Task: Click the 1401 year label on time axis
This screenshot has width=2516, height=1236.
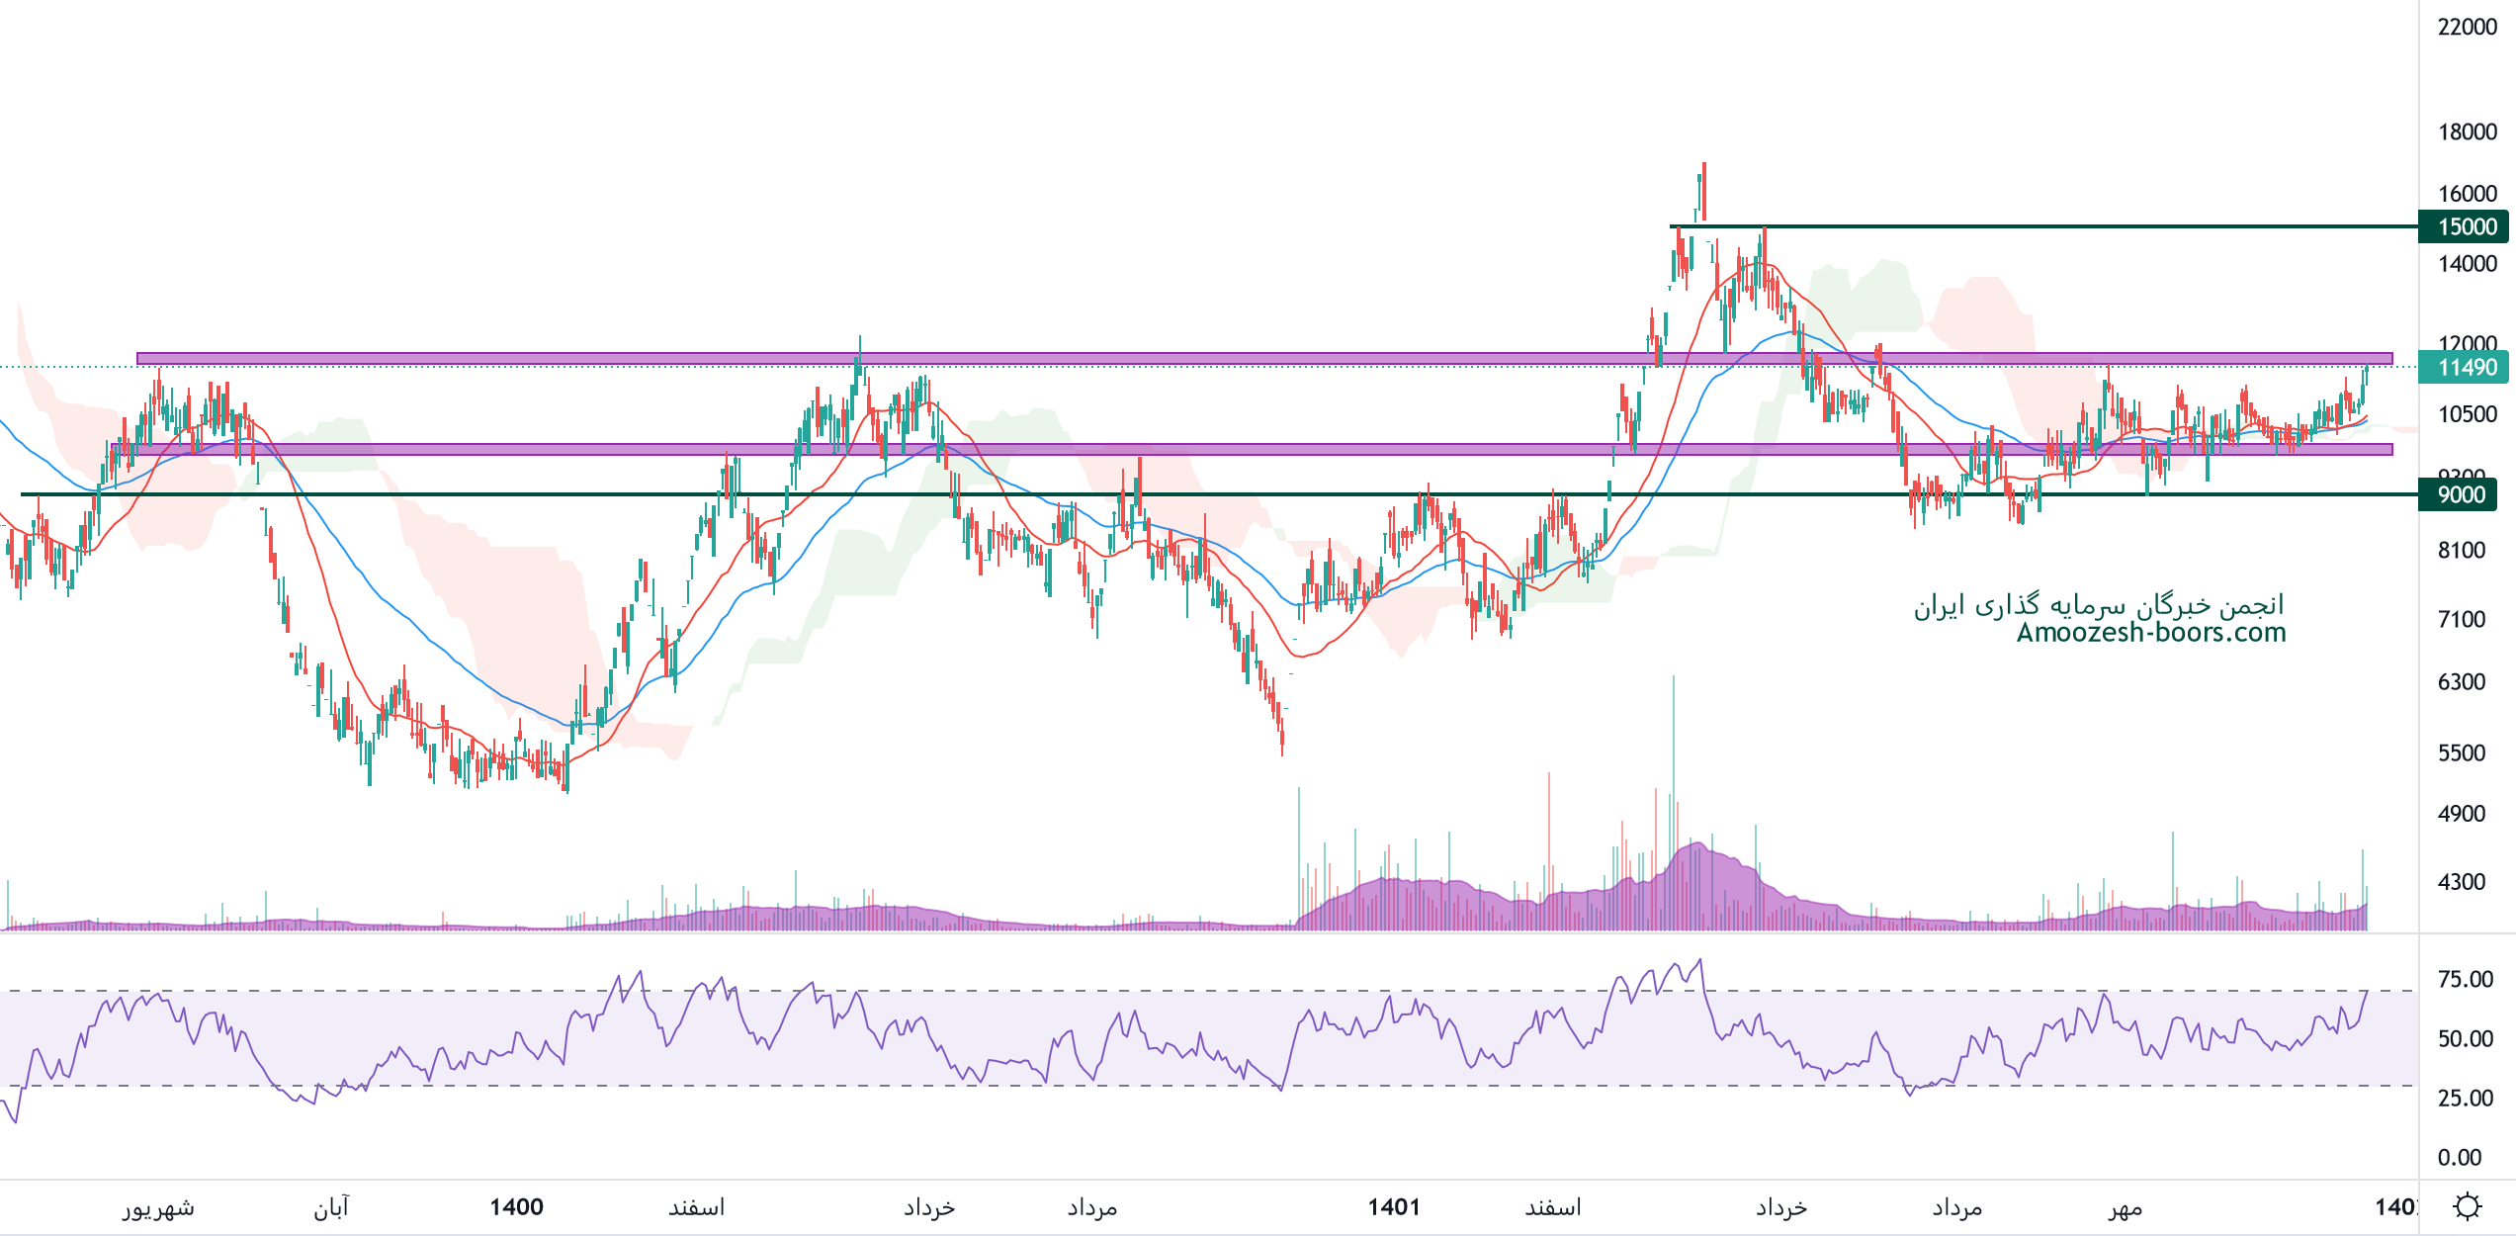Action: pos(1394,1207)
